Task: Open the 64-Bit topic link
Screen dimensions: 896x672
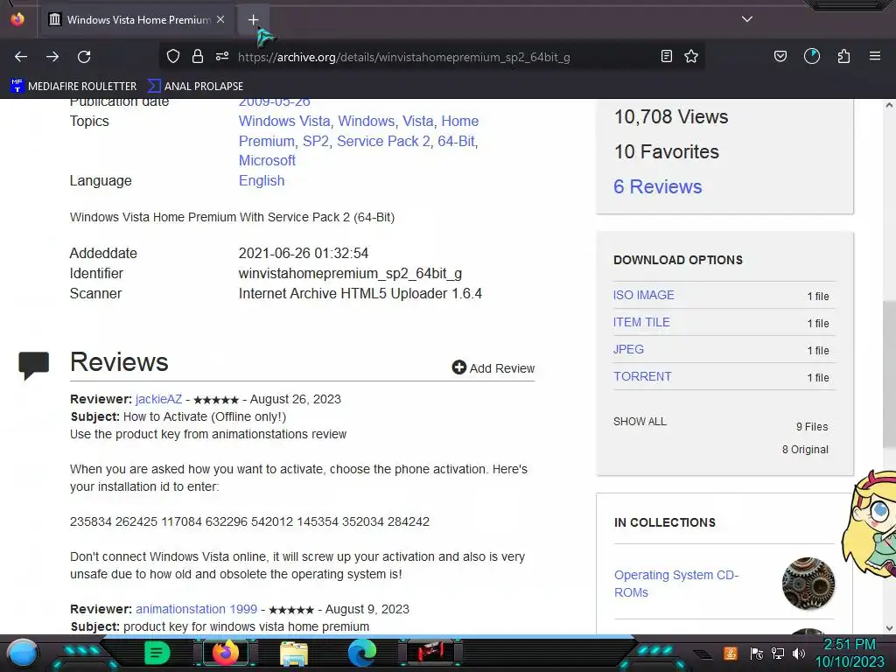Action: point(456,141)
